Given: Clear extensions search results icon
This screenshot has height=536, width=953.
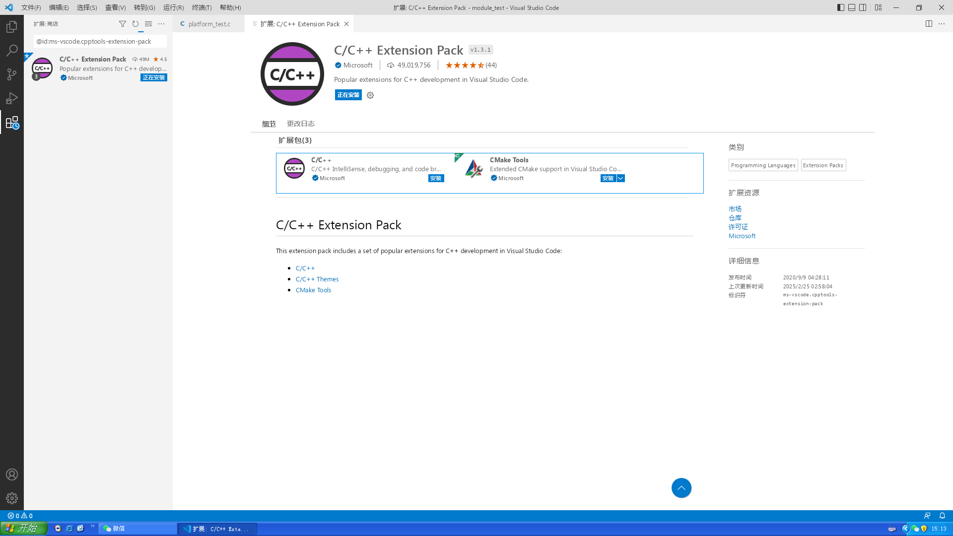Looking at the screenshot, I should (148, 24).
